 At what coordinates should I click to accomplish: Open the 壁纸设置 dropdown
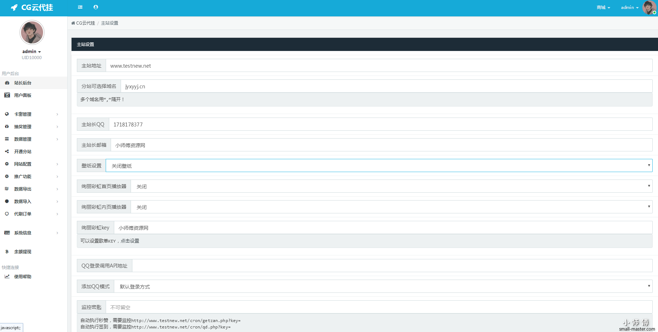(379, 166)
